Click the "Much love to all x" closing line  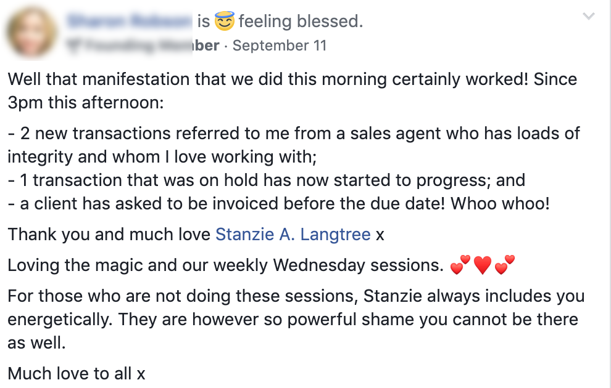coord(76,373)
